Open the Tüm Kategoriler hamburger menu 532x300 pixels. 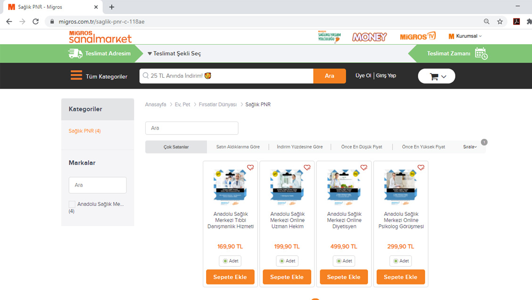click(76, 75)
